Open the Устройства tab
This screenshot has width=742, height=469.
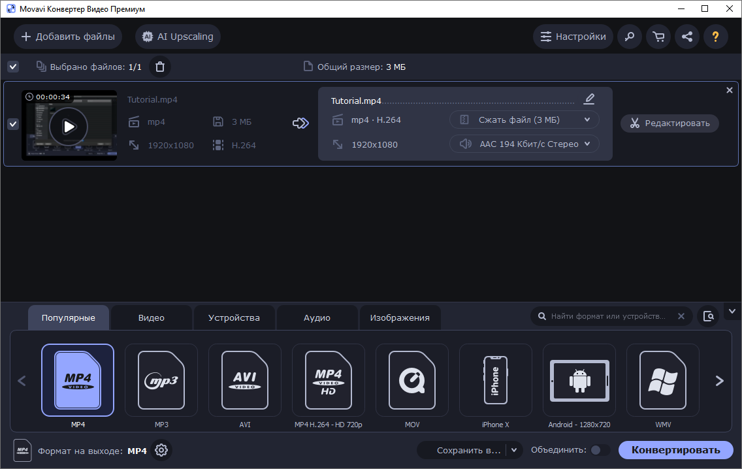(x=234, y=318)
